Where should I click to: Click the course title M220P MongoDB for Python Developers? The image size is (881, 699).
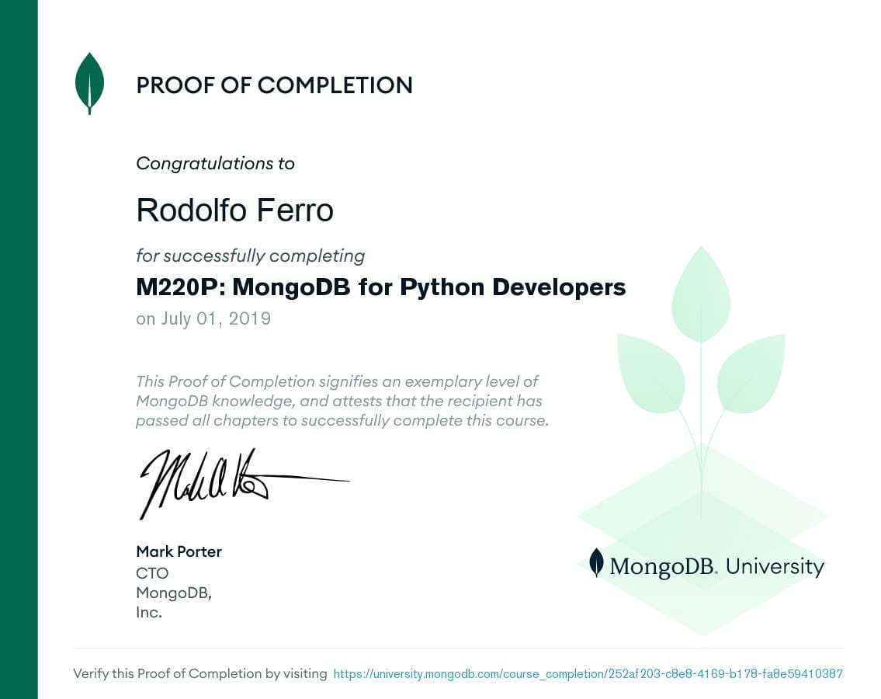pyautogui.click(x=380, y=287)
